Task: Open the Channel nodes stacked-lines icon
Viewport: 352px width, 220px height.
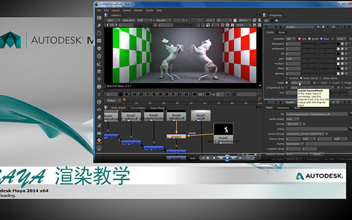Action: tap(99, 41)
